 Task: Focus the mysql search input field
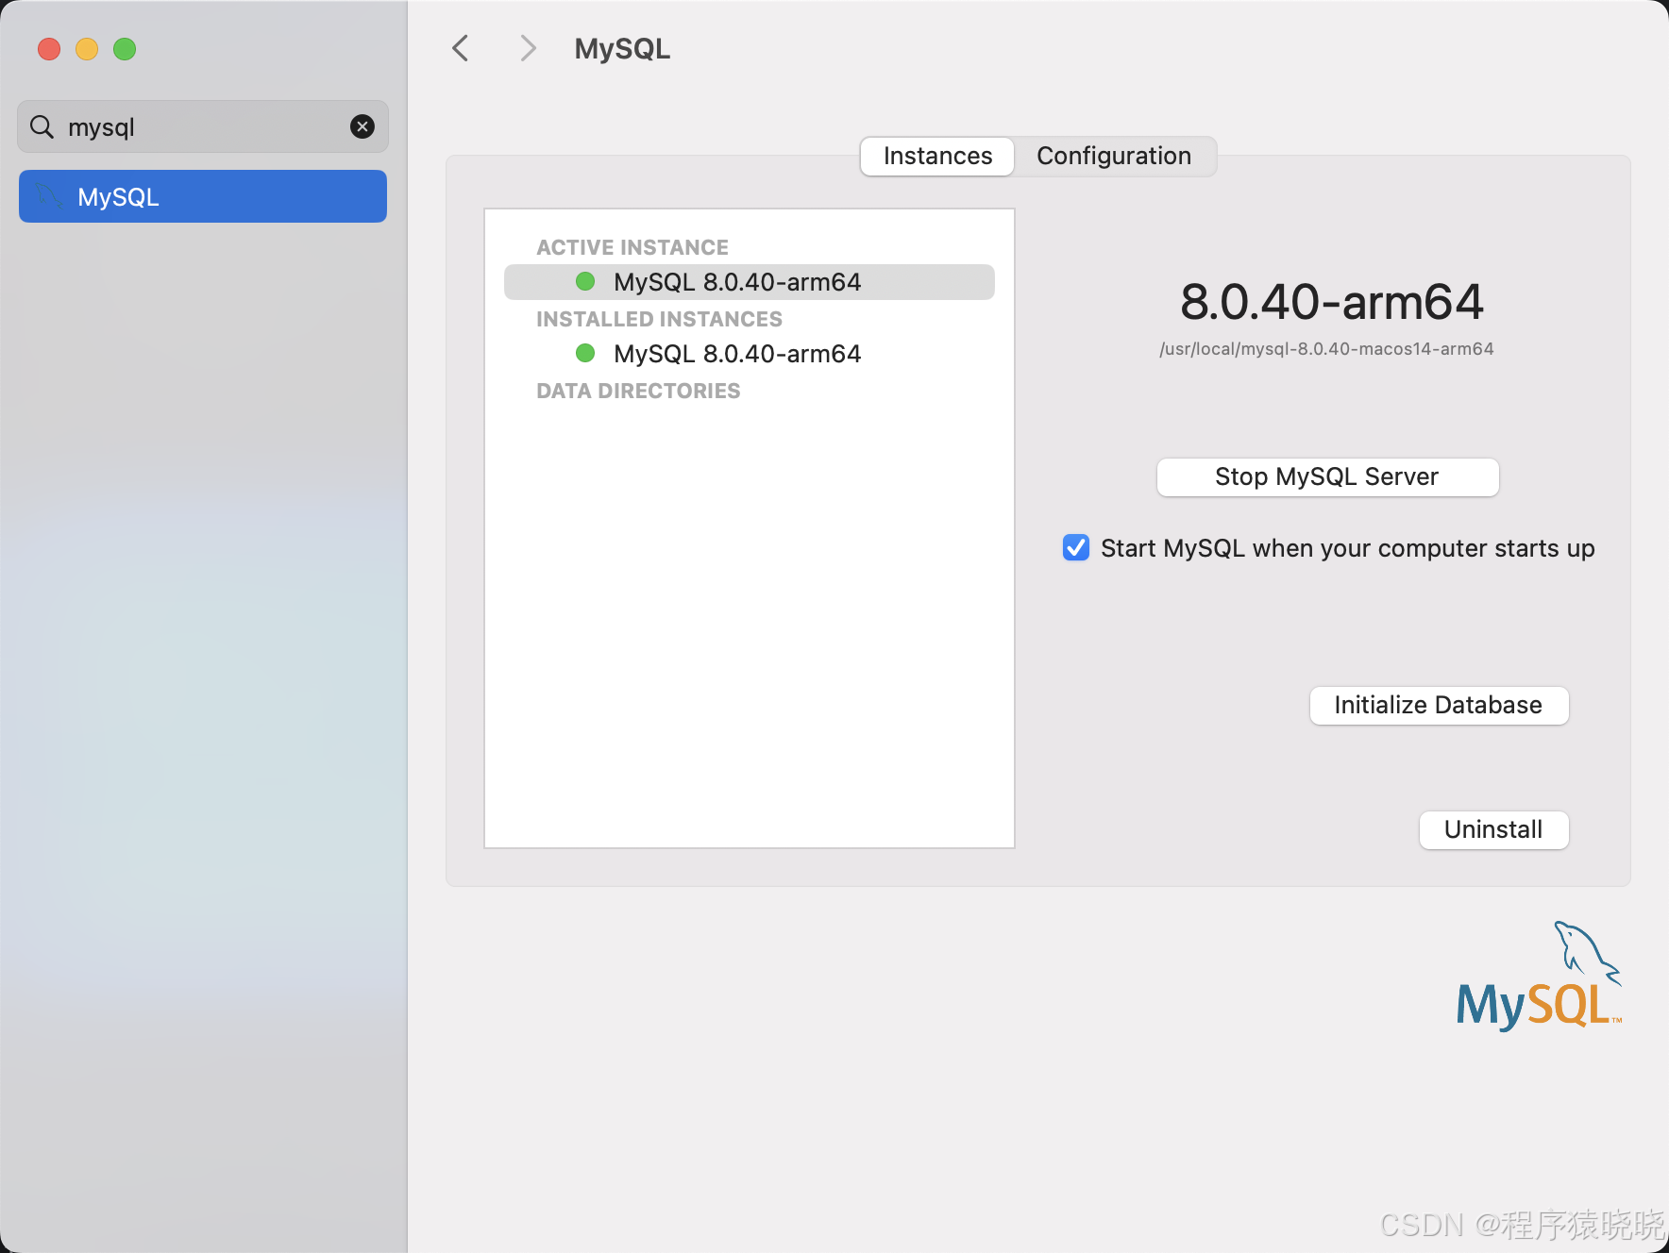[x=203, y=126]
